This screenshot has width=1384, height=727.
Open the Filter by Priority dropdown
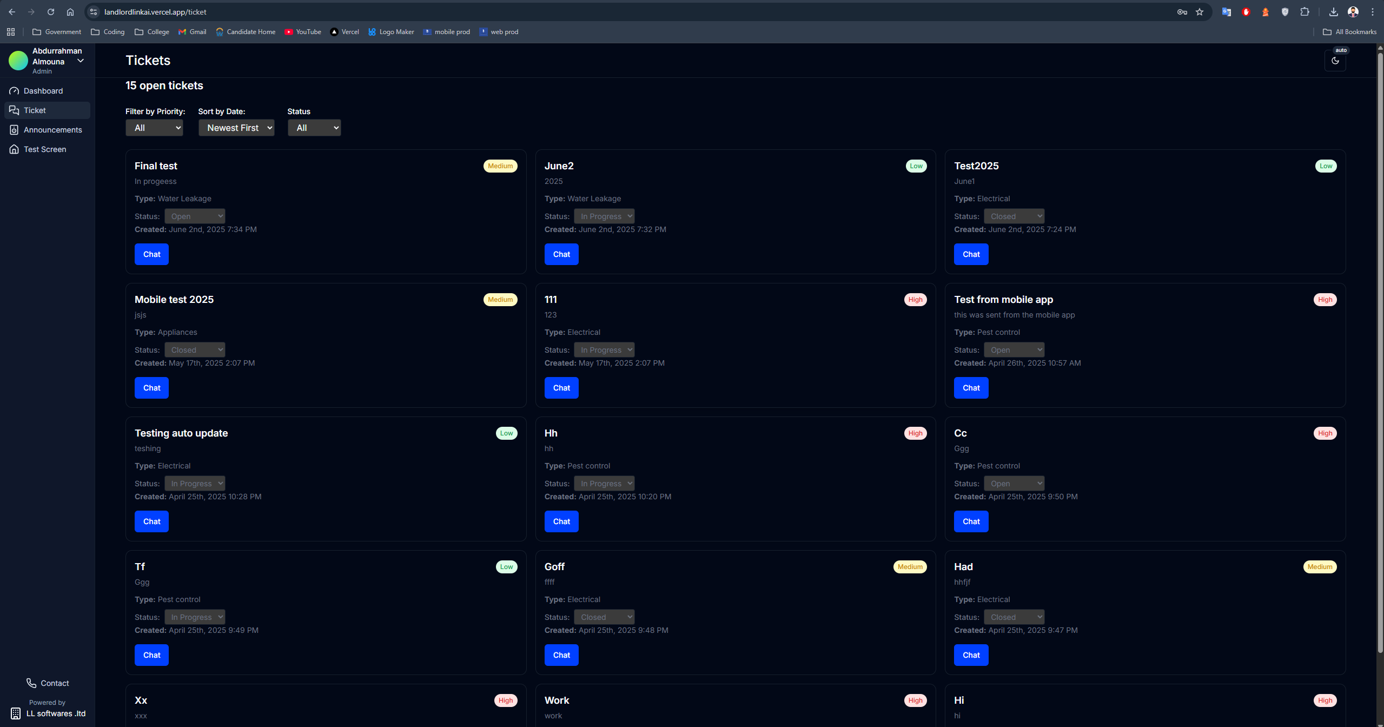point(154,128)
